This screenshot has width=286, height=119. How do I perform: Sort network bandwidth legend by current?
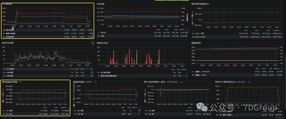[277, 30]
